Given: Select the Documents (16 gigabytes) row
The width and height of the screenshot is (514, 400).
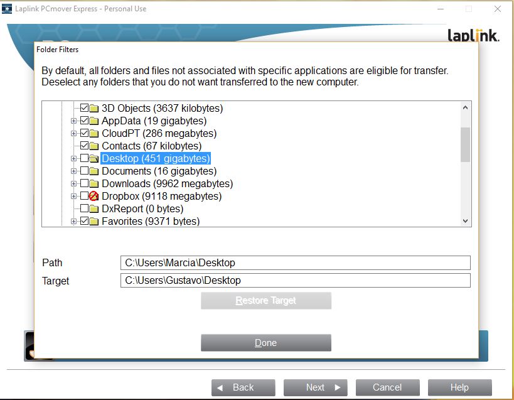Looking at the screenshot, I should pyautogui.click(x=159, y=171).
